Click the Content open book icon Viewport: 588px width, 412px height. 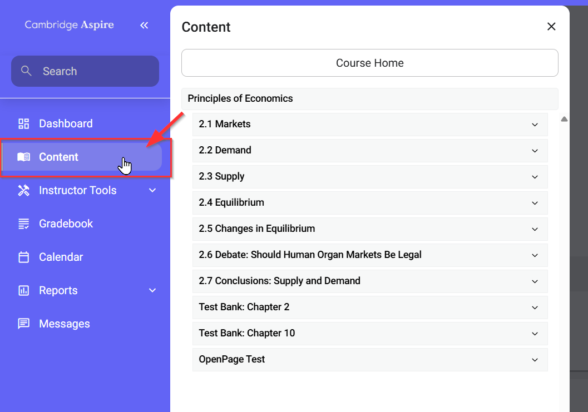(x=23, y=157)
